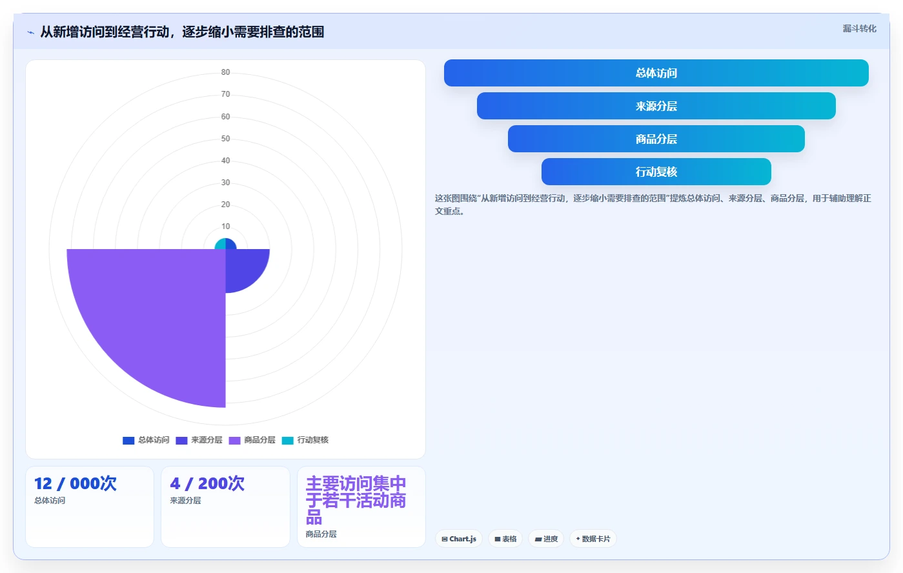The image size is (903, 573).
Task: Select the 总体访问 funnel bar
Action: click(656, 73)
